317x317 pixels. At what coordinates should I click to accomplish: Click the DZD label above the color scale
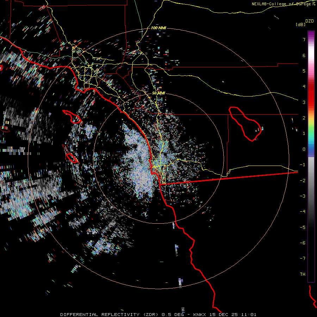point(310,21)
